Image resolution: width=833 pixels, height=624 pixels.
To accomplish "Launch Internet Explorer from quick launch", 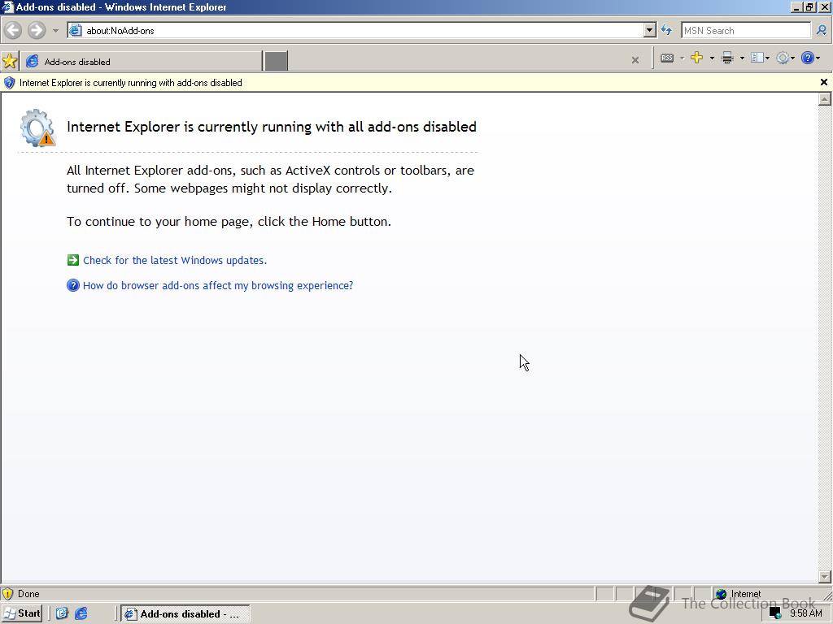I will (81, 613).
